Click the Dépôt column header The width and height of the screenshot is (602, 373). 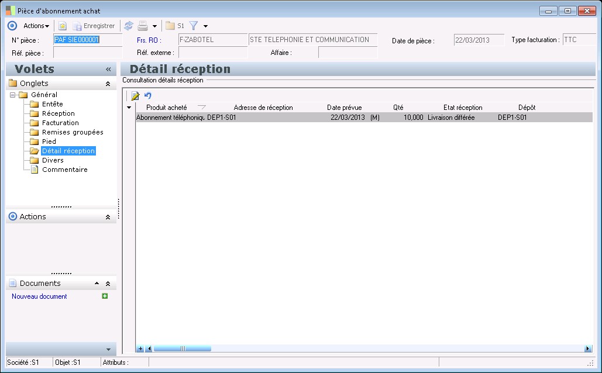click(527, 108)
